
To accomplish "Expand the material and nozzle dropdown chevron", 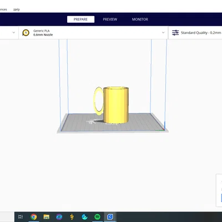I will tap(163, 33).
